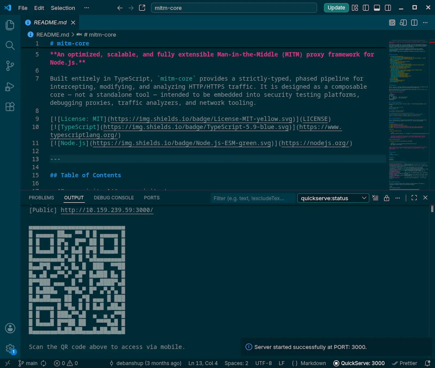This screenshot has height=368, width=435.
Task: Click the Prettier status item
Action: coord(404,363)
